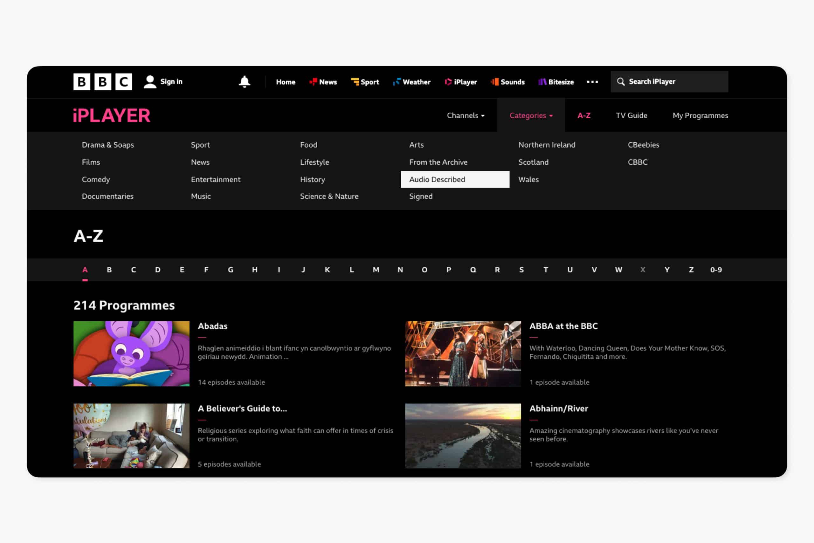Click the BBC logo
814x543 pixels.
point(103,82)
